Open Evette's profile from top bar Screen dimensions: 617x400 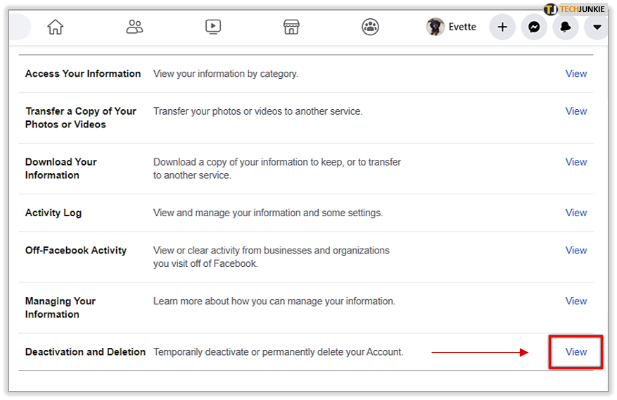coord(462,27)
